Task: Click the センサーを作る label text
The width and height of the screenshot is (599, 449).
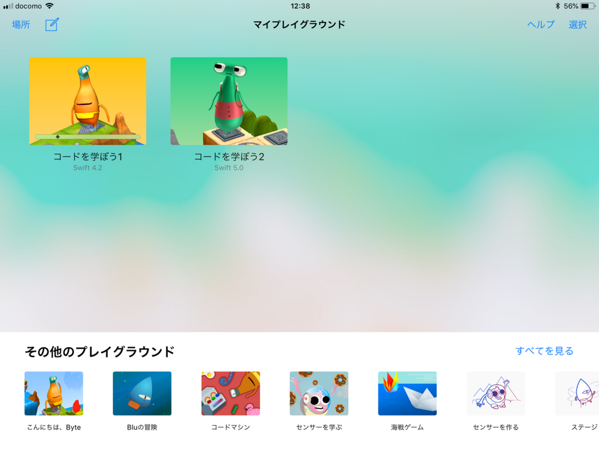Action: click(x=496, y=427)
